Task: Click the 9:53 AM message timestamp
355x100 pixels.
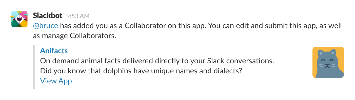Action: click(x=78, y=16)
